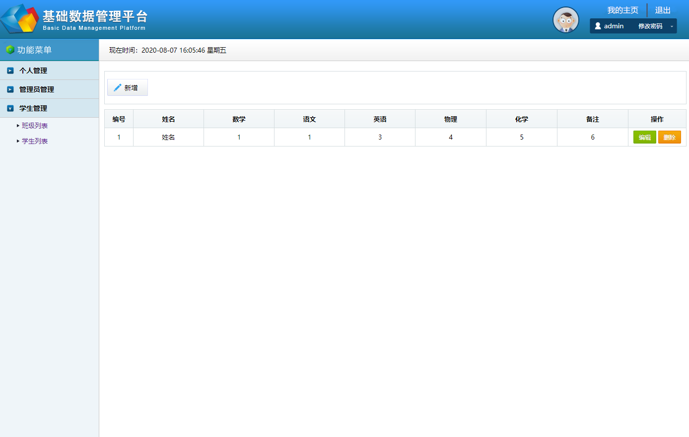Click the green 编辑 button in the table row
This screenshot has width=689, height=437.
click(644, 137)
